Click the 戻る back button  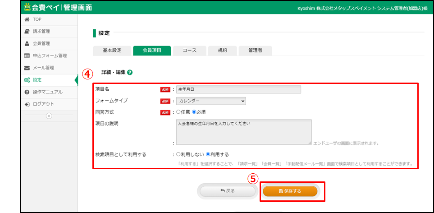pos(228,191)
